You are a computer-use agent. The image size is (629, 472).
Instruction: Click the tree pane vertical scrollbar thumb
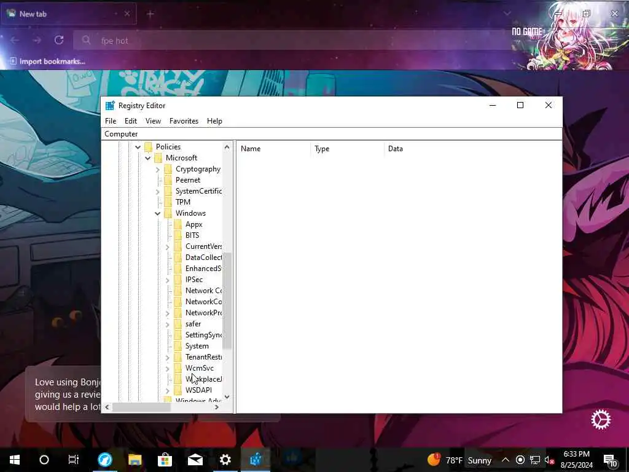click(x=227, y=301)
